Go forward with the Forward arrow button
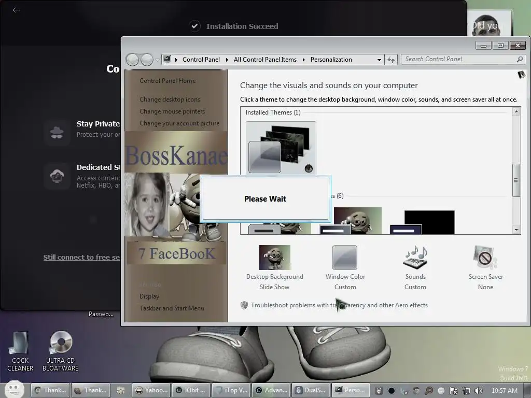 click(147, 60)
